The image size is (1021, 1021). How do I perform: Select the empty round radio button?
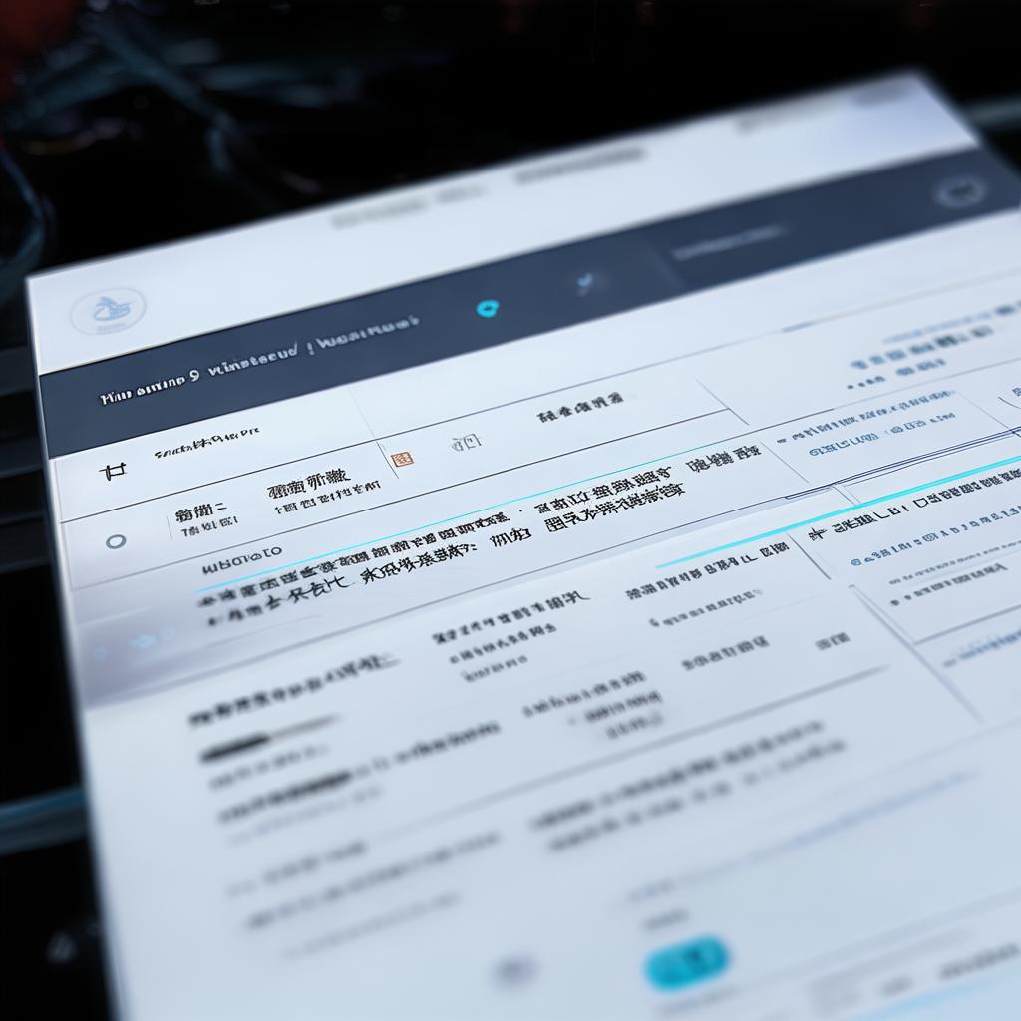pos(116,541)
